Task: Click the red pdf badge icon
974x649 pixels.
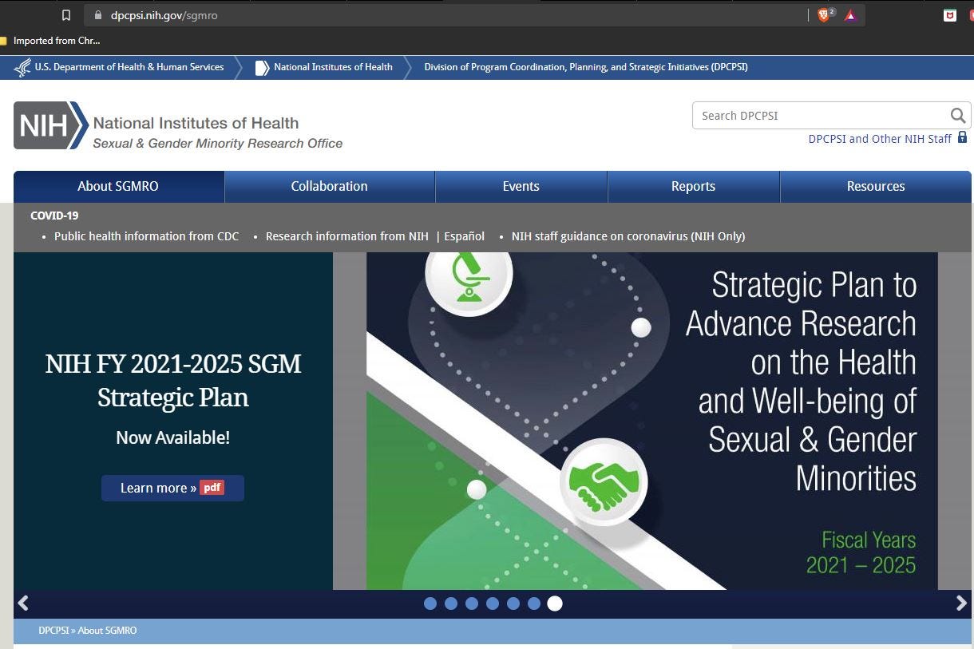Action: click(x=212, y=488)
